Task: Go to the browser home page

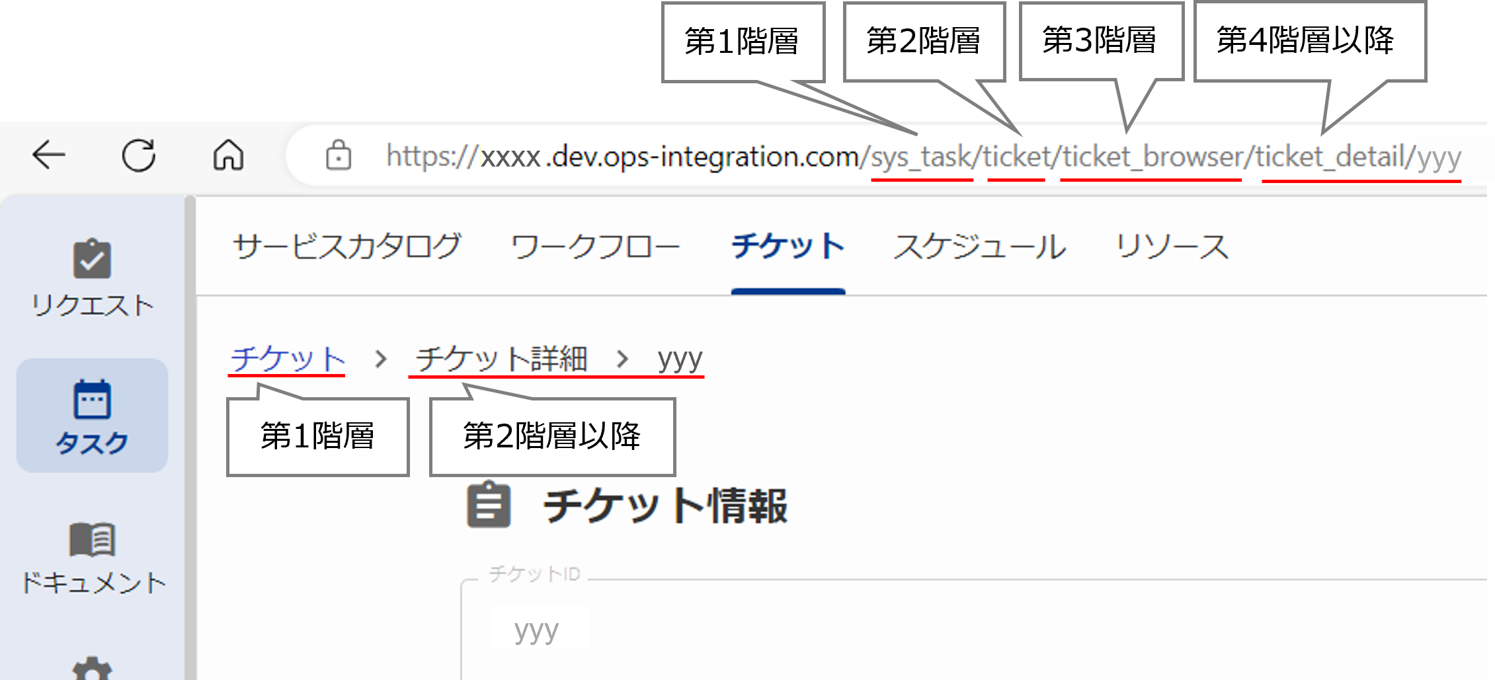Action: pyautogui.click(x=227, y=155)
